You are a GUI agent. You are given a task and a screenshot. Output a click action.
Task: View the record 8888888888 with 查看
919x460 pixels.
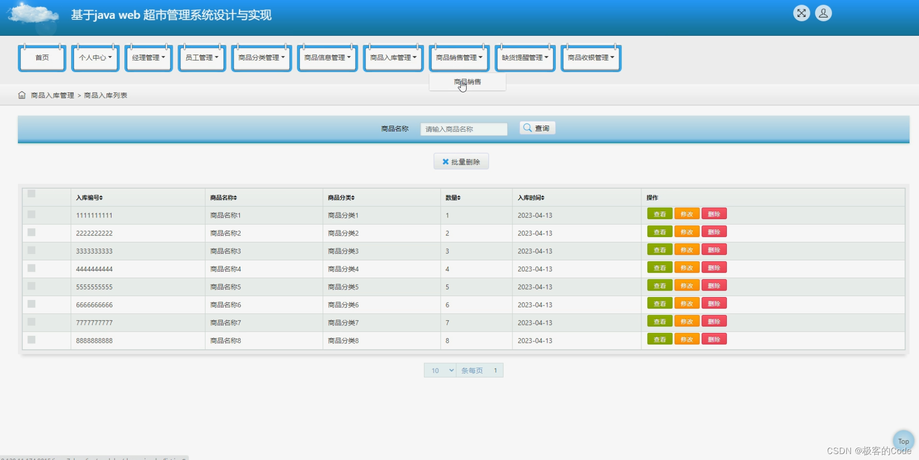[x=660, y=339]
